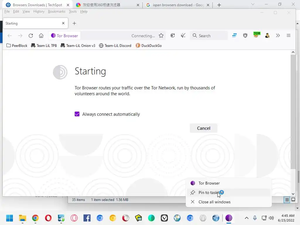Close the Browsers Downloads TechSpot tab
The image size is (300, 225).
click(68, 5)
